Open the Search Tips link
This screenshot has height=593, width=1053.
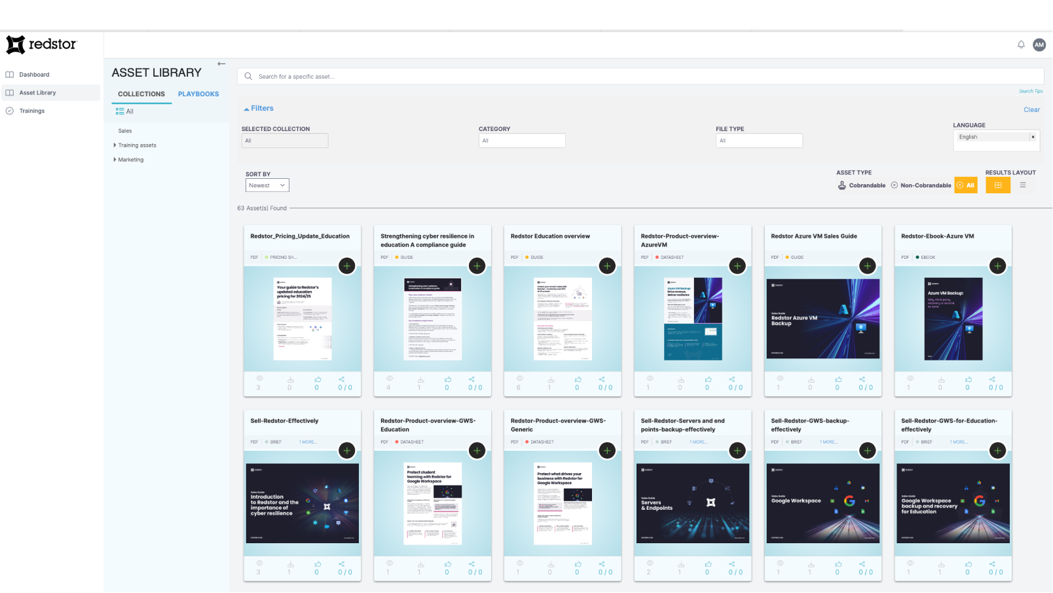(1031, 92)
